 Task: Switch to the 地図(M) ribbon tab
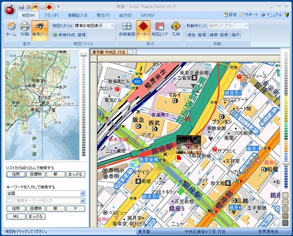[29, 15]
